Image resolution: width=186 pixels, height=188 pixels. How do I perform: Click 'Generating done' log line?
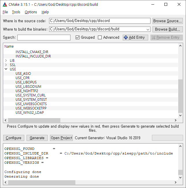pyautogui.click(x=22, y=176)
